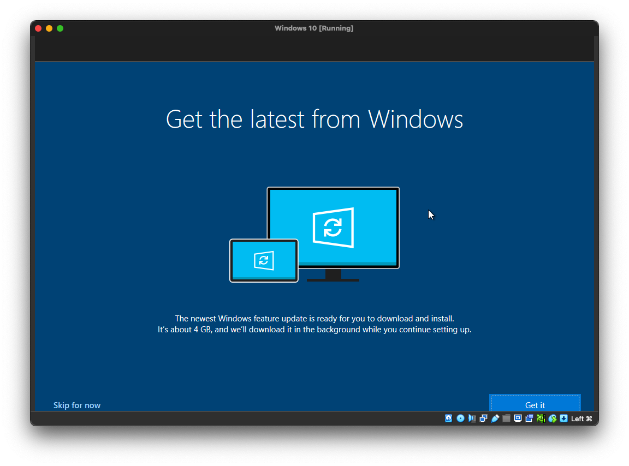Click the green CPU chip indicator
The height and width of the screenshot is (466, 629).
click(541, 419)
